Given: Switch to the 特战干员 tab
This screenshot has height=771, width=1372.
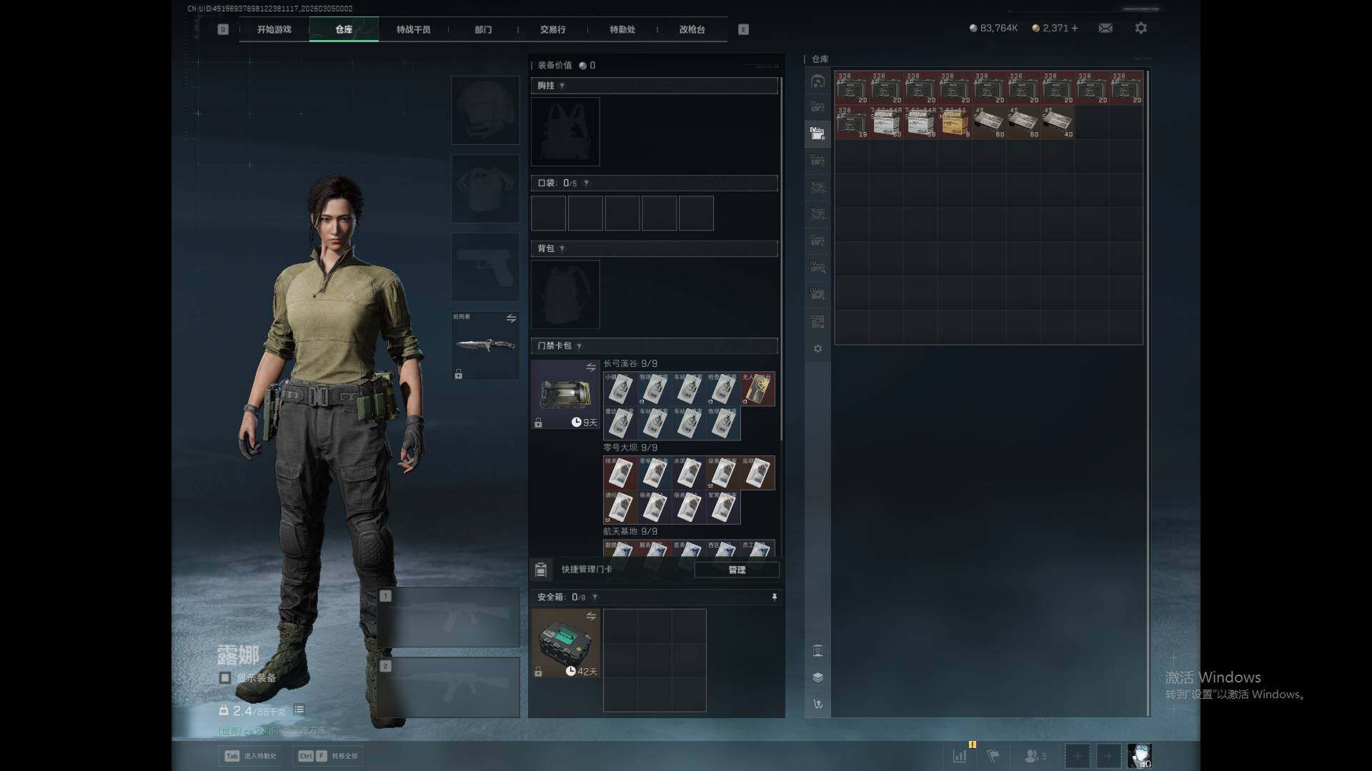Looking at the screenshot, I should coord(413,29).
